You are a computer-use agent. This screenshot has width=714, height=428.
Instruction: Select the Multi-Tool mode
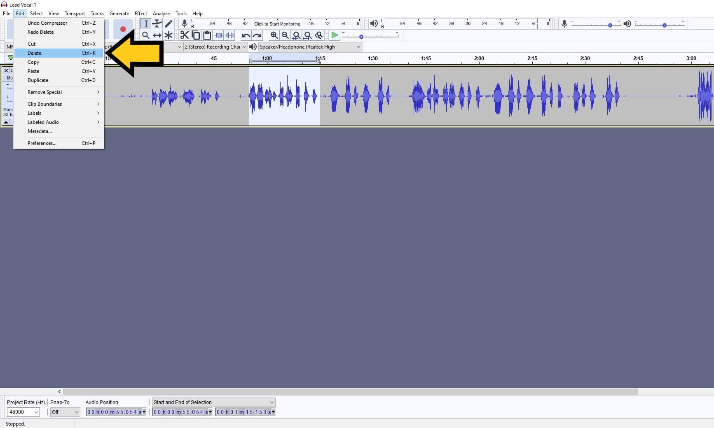(x=169, y=35)
